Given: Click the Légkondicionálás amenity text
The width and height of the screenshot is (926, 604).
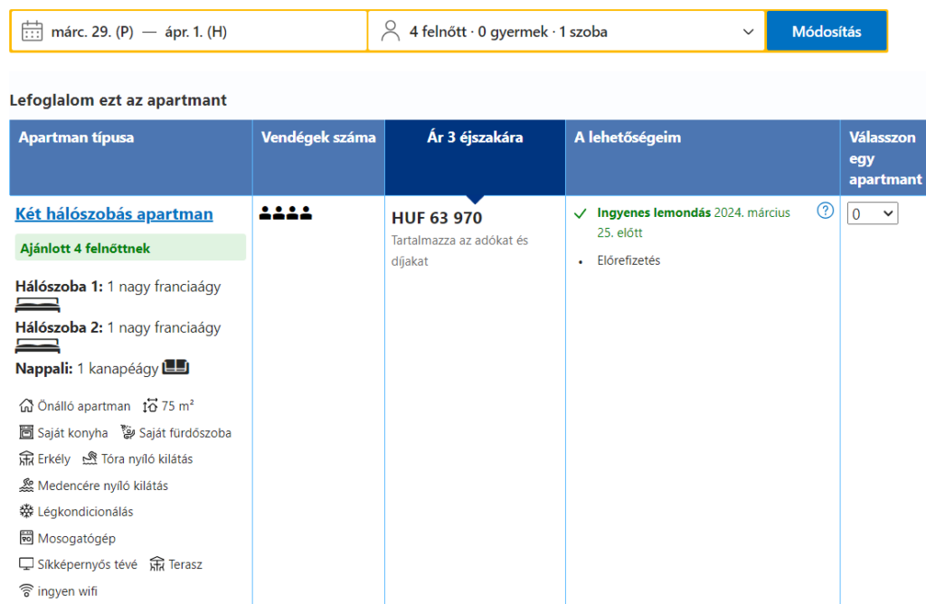Looking at the screenshot, I should click(85, 511).
